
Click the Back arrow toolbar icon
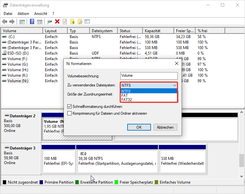[5, 21]
